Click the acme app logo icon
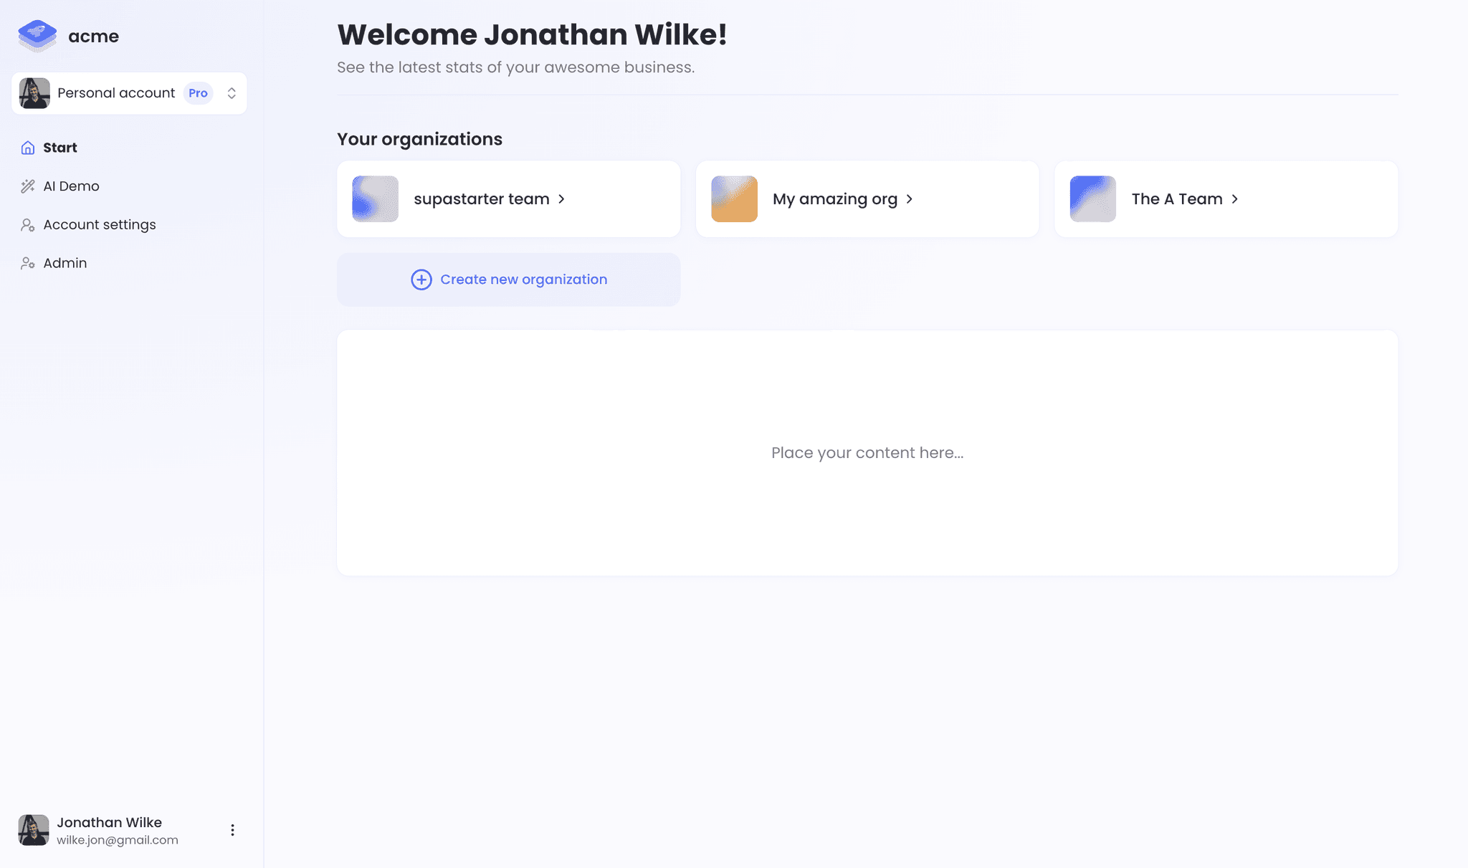 tap(37, 36)
